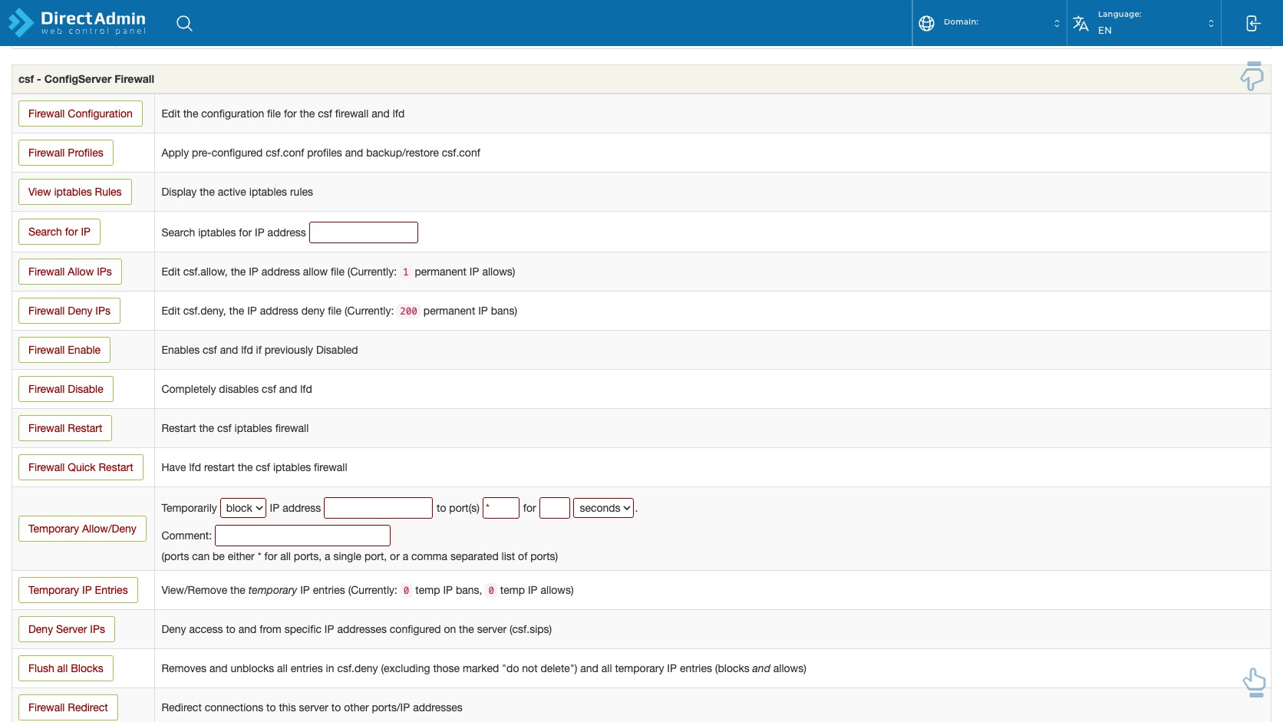
Task: Focus the Search iptables IP address field
Action: pyautogui.click(x=364, y=232)
